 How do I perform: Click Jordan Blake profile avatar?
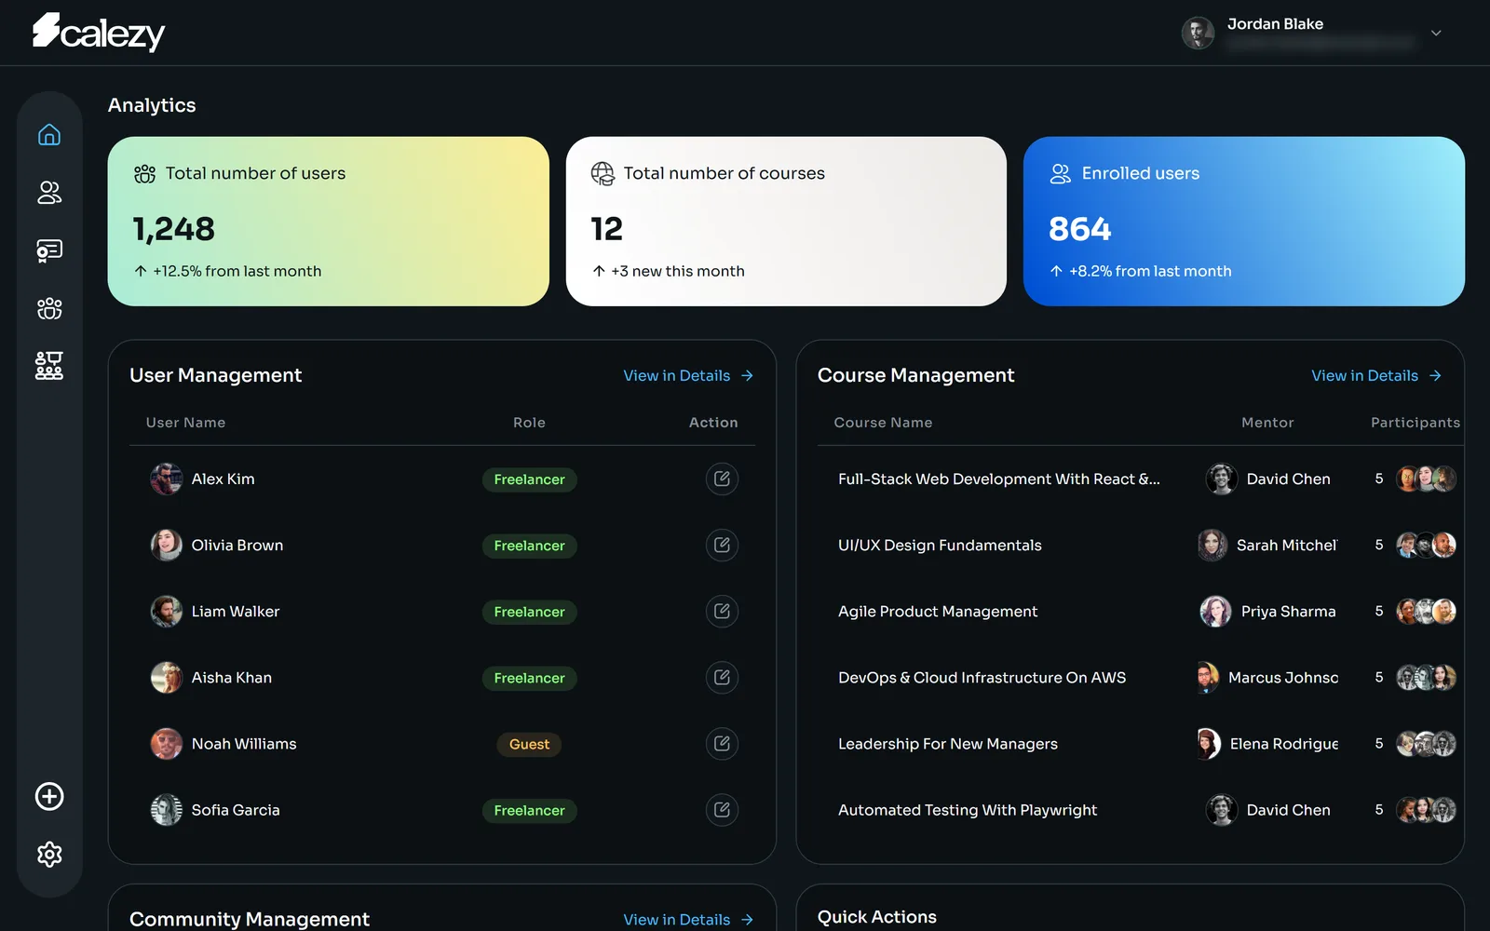click(1198, 33)
